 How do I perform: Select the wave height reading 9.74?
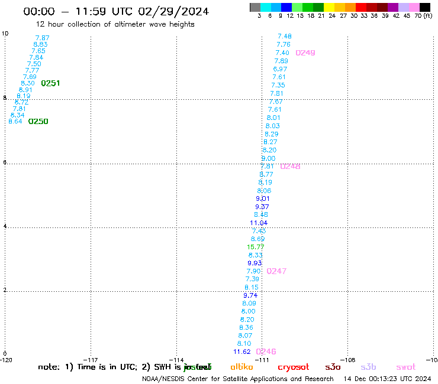point(250,295)
